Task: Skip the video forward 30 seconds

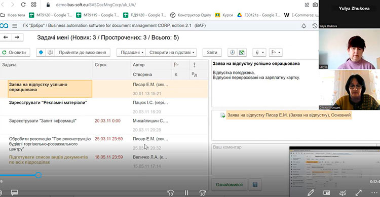Action: [x=202, y=193]
